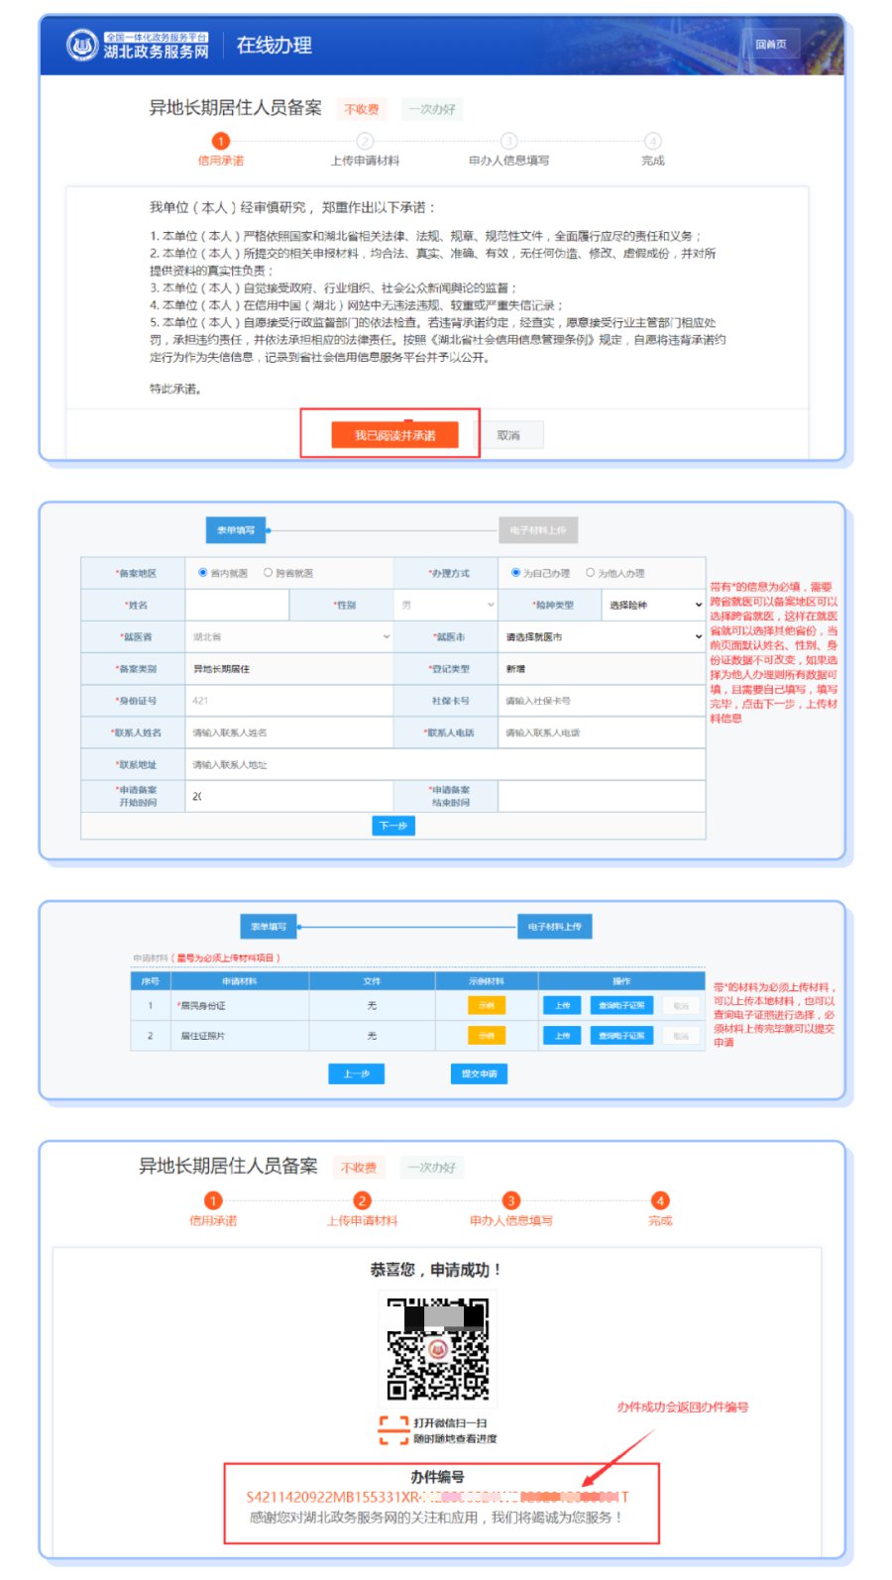Click the 示例 button for 居民身份证
The width and height of the screenshot is (892, 1580).
487,1005
